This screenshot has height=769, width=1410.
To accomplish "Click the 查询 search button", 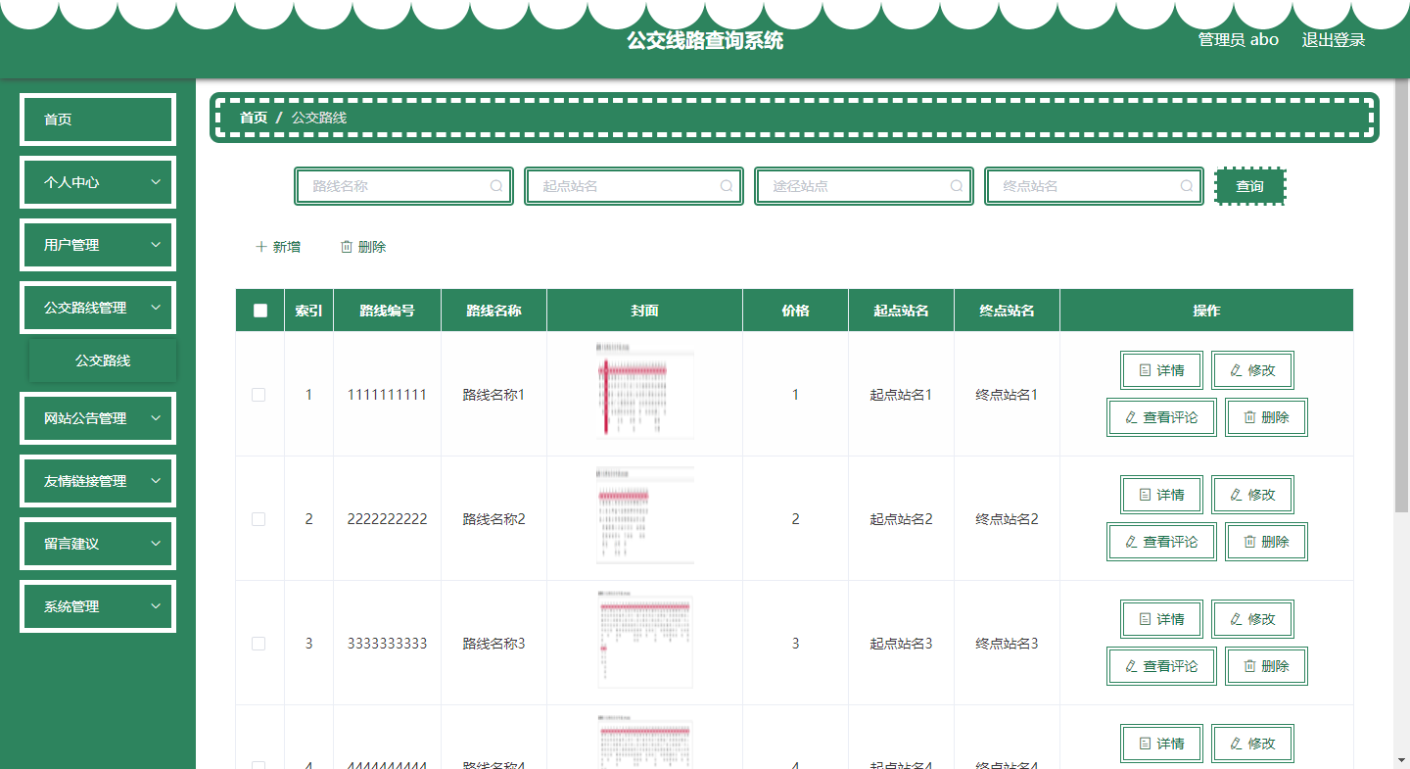I will pyautogui.click(x=1249, y=186).
